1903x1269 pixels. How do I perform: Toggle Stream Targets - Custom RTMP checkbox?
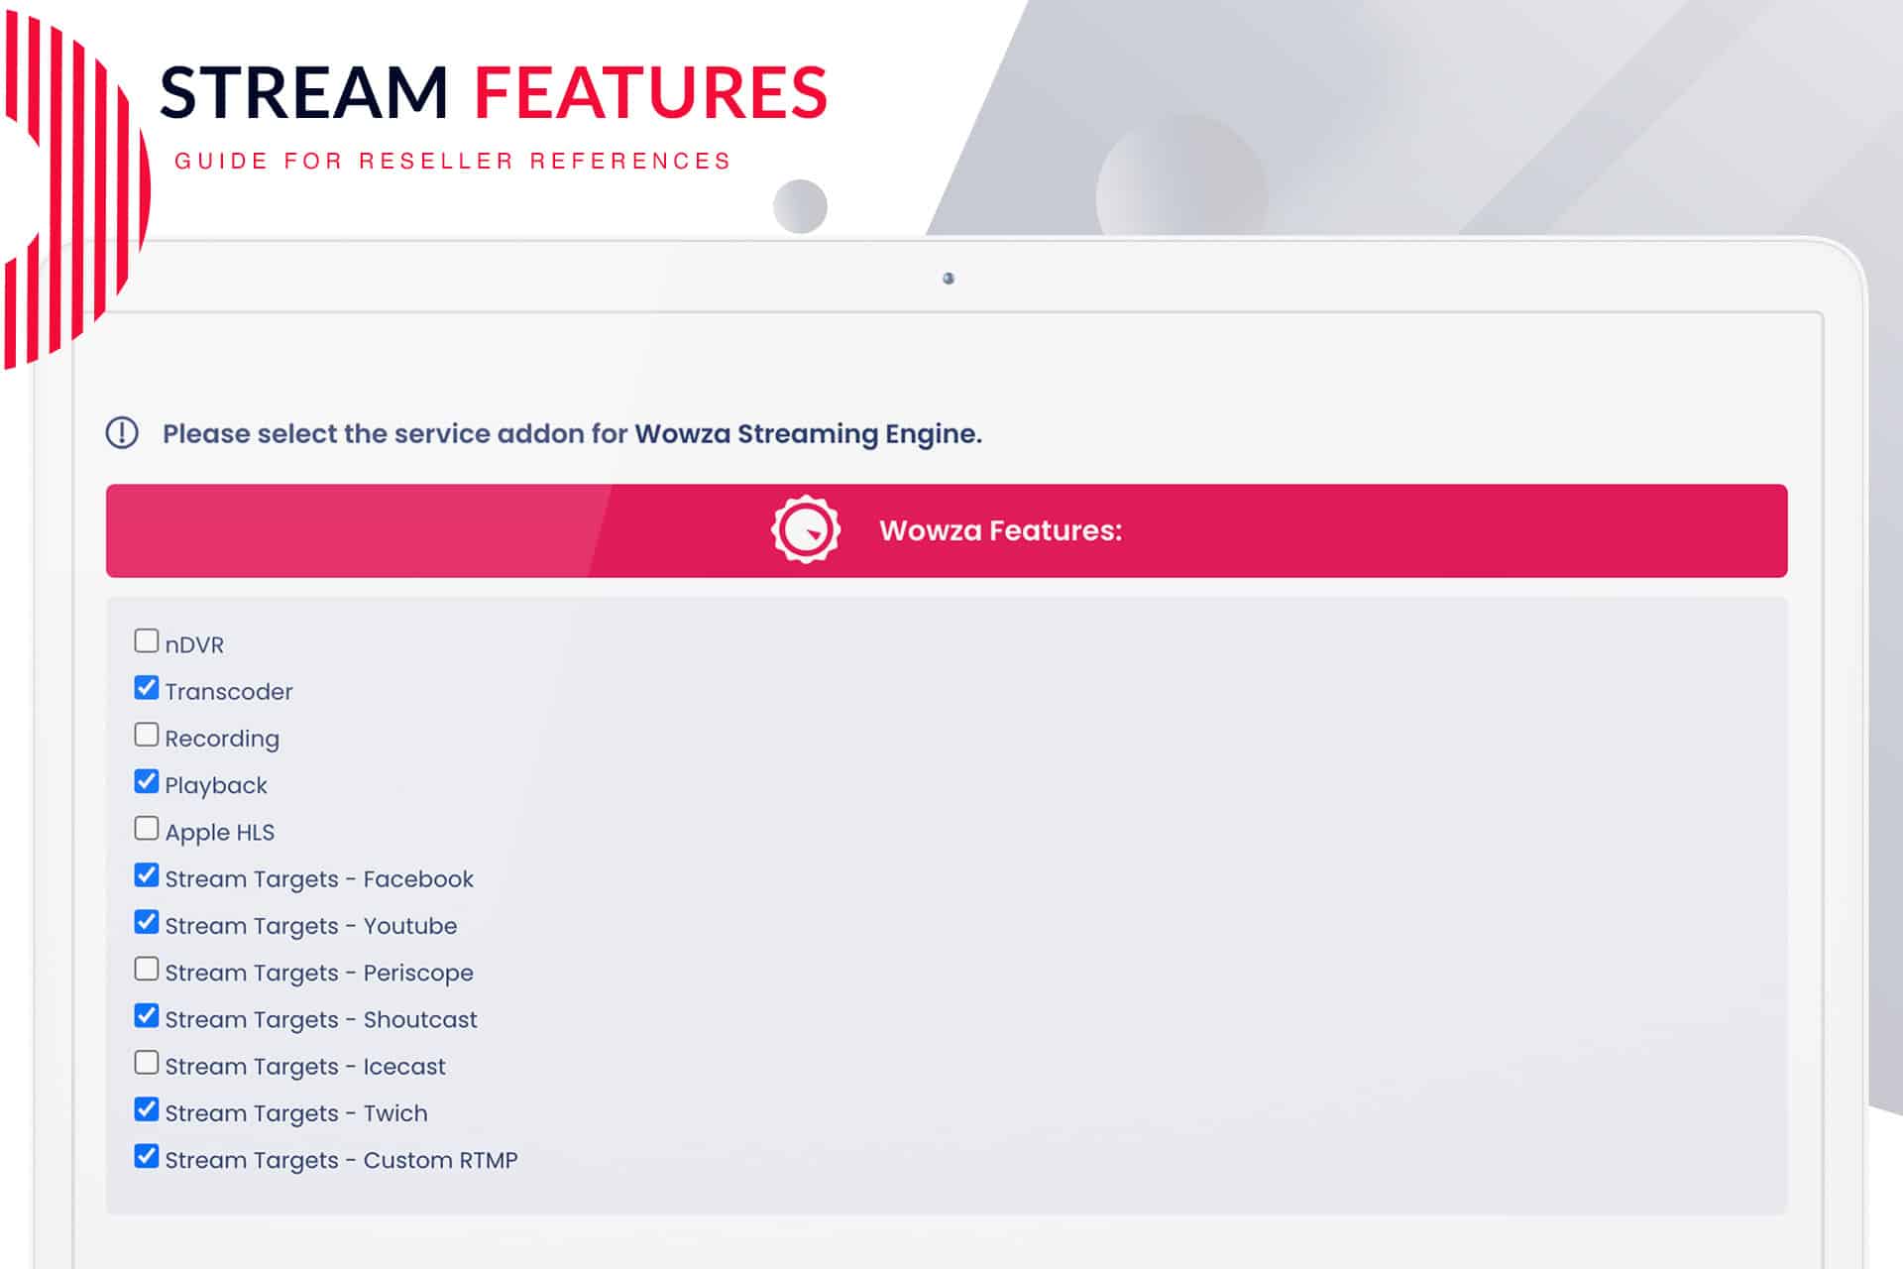[147, 1156]
